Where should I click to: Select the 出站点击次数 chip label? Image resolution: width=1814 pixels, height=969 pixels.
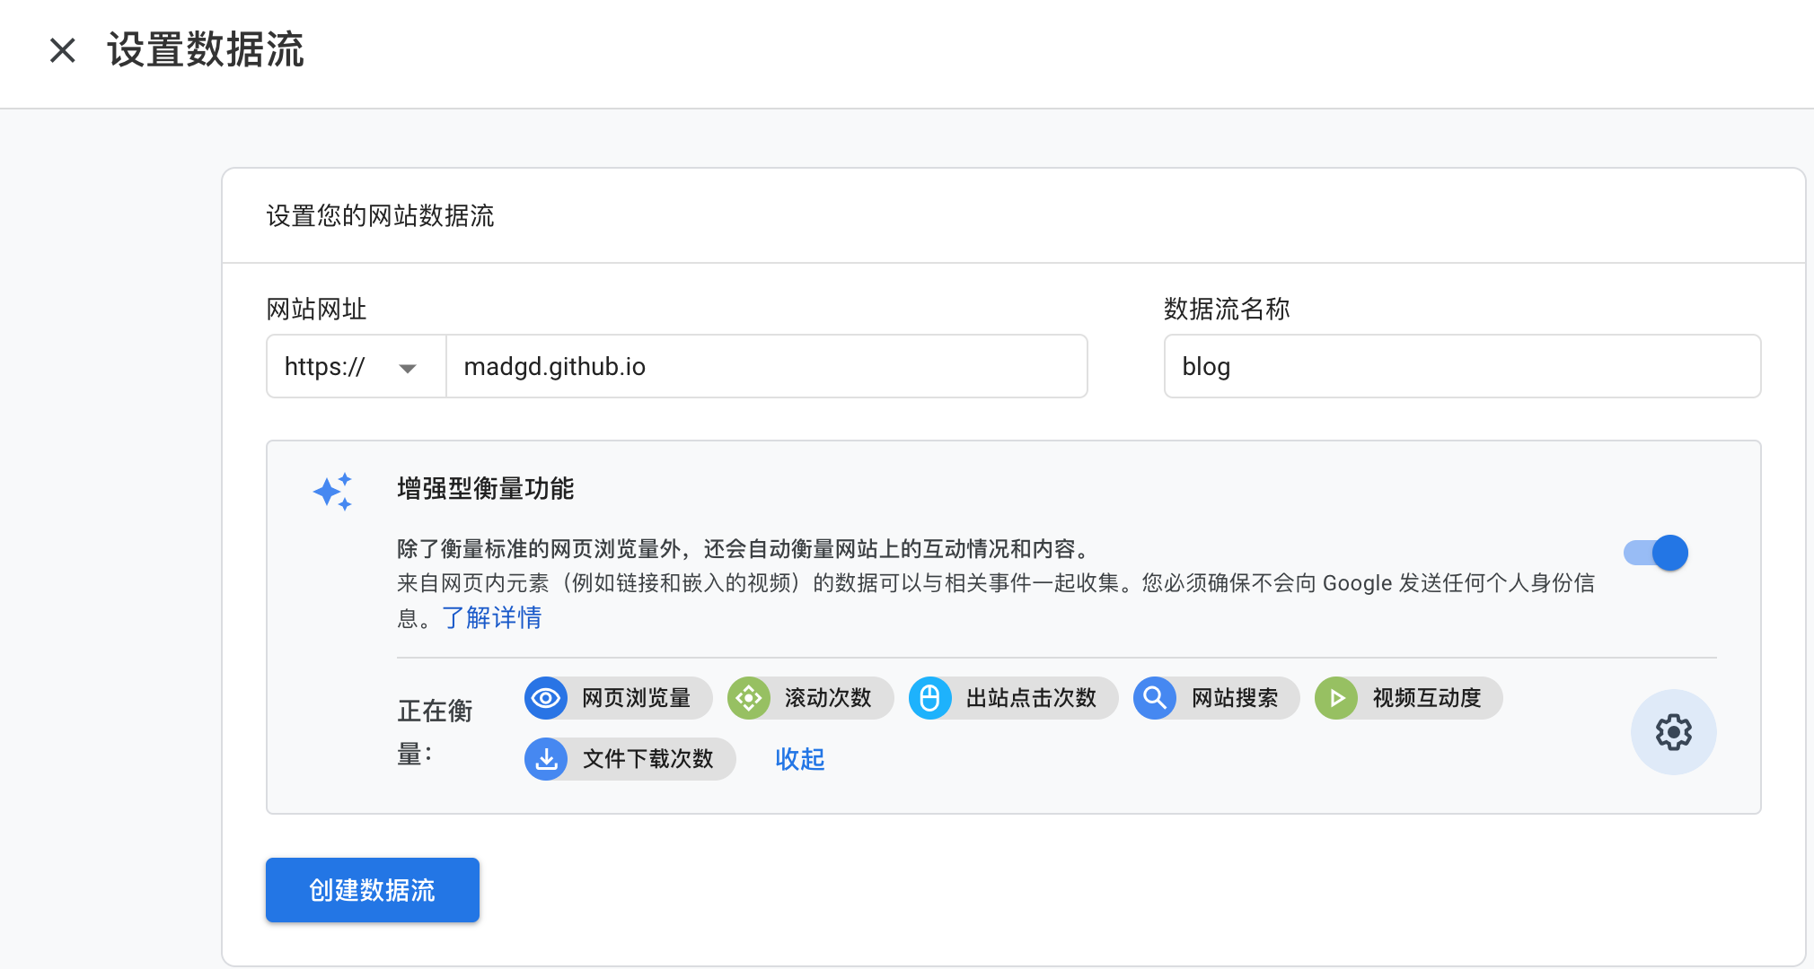pyautogui.click(x=1031, y=698)
